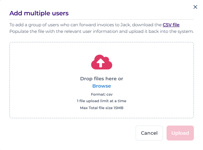Click the 'Max Total file size 15MB' note
This screenshot has height=150, width=203.
[102, 108]
